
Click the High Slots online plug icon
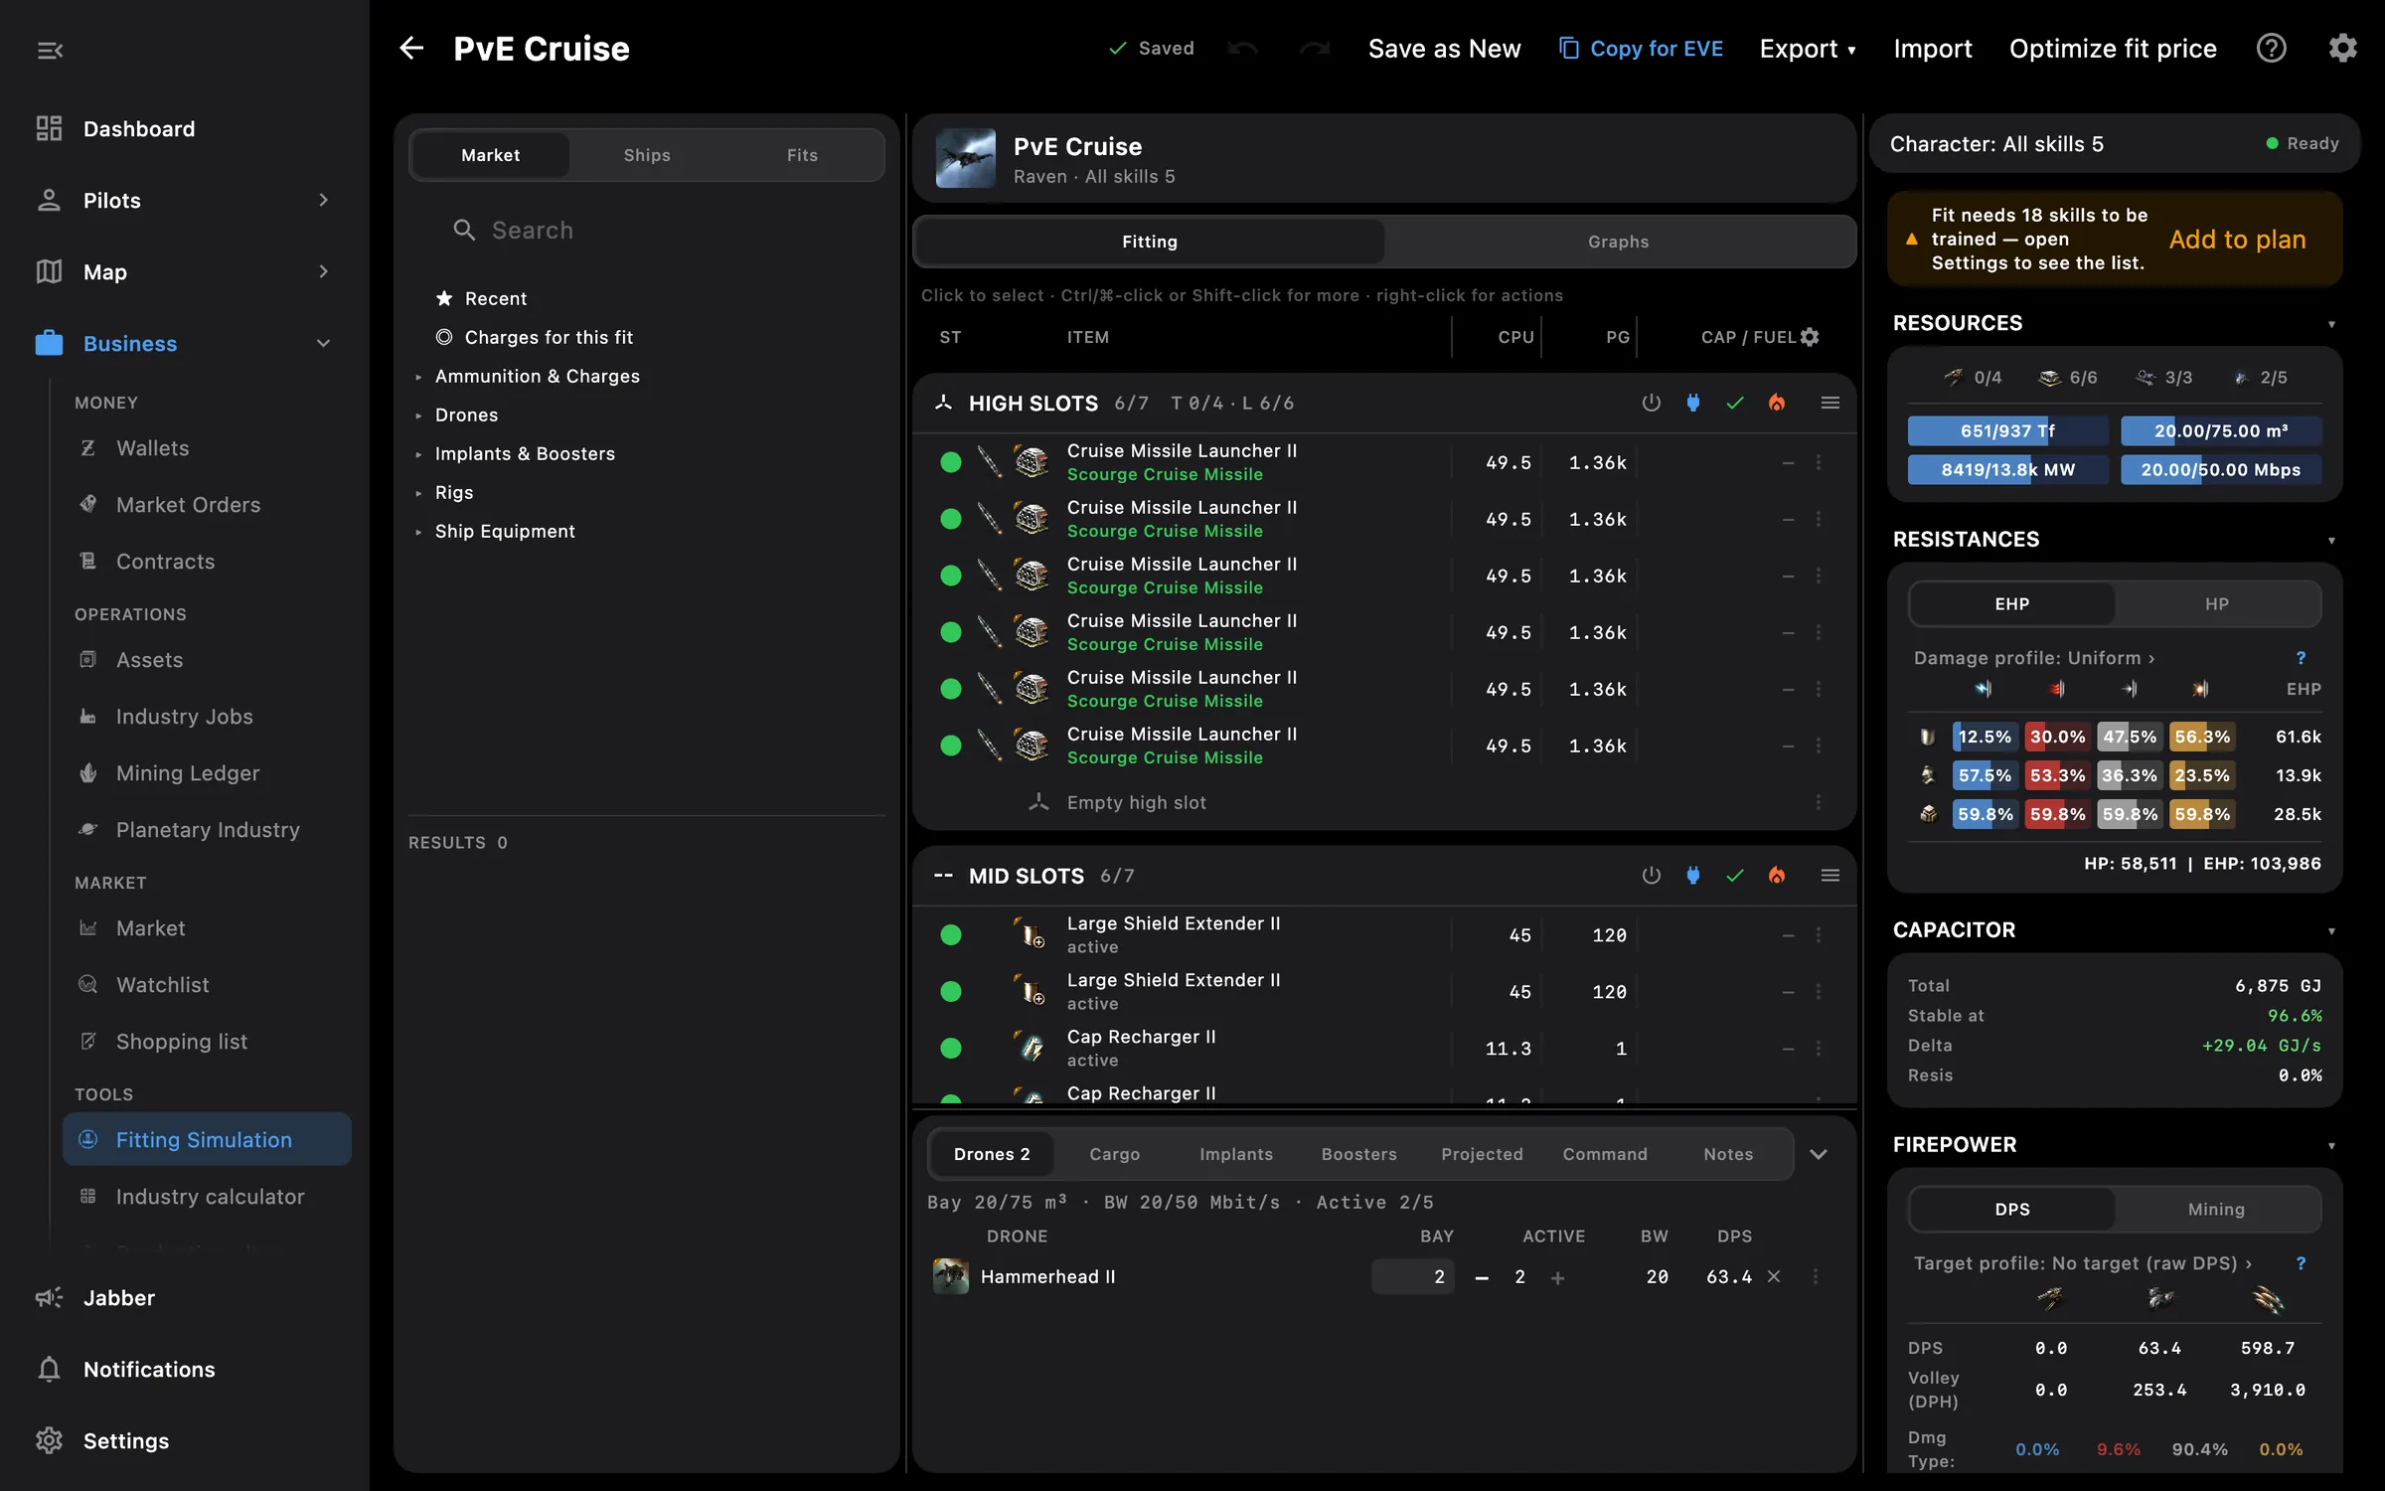coord(1693,403)
